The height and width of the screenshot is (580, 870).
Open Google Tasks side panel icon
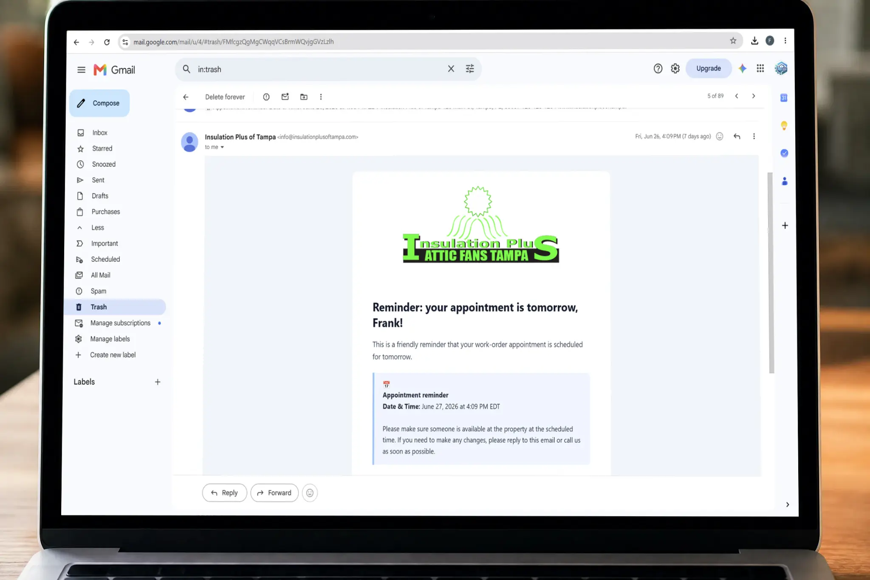tap(784, 153)
